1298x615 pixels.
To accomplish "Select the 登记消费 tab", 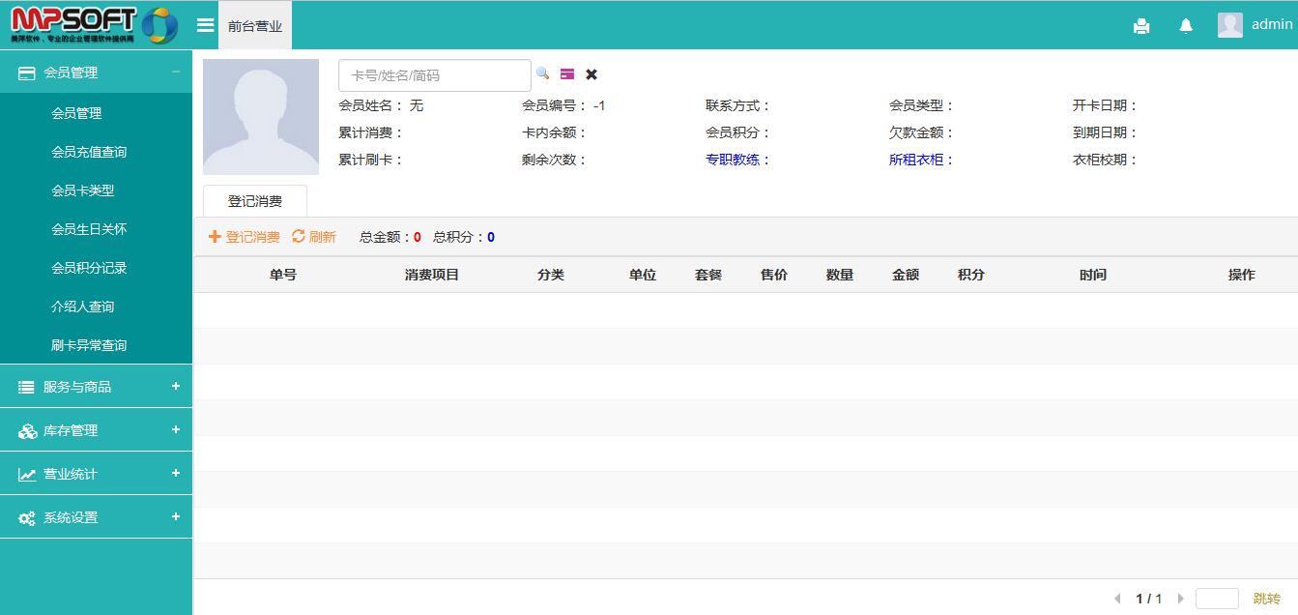I will (255, 201).
